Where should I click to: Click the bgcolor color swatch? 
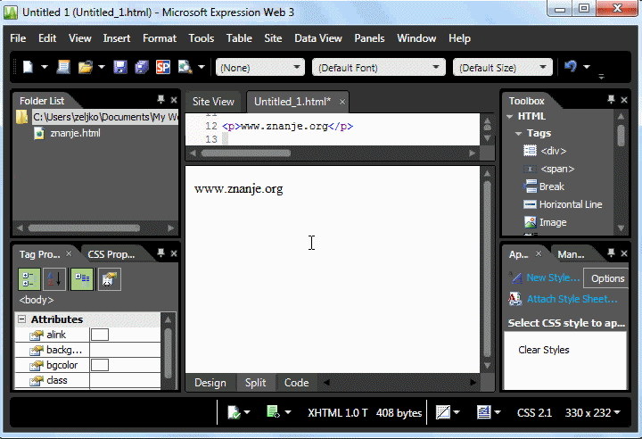[100, 365]
